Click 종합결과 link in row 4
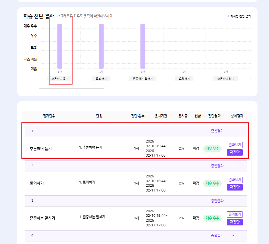The image size is (269, 244). (217, 235)
